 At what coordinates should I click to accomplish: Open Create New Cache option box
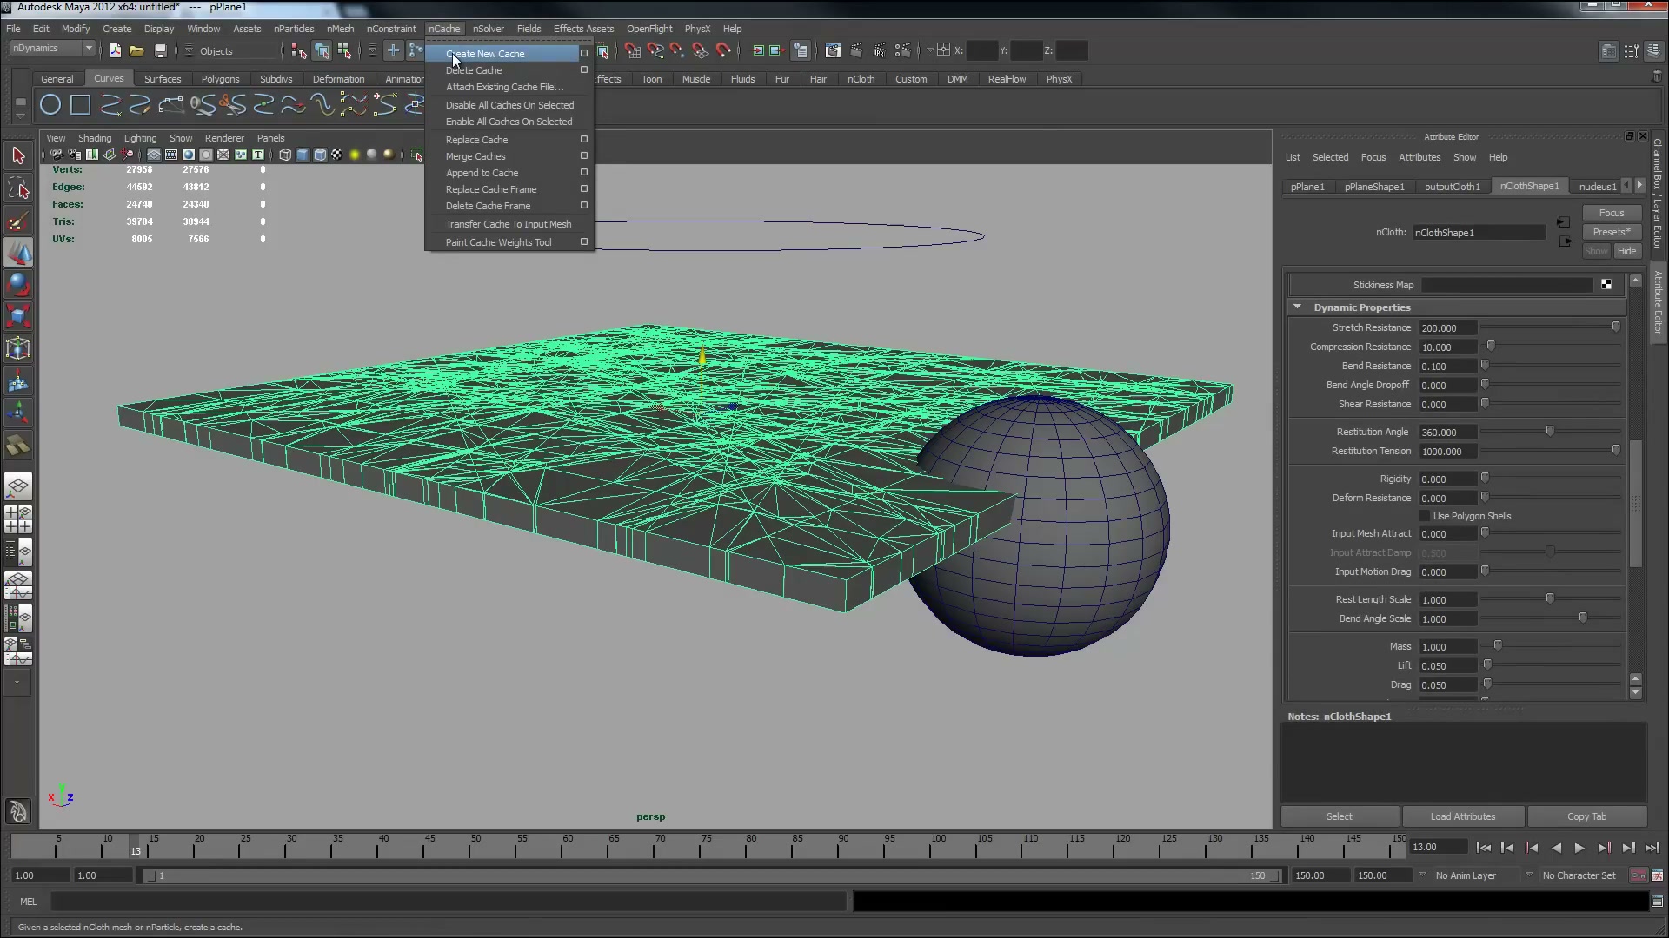click(584, 54)
